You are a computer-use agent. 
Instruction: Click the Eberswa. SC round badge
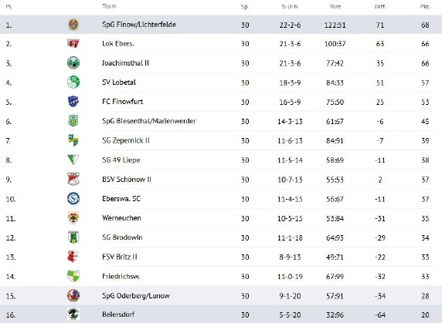click(73, 199)
